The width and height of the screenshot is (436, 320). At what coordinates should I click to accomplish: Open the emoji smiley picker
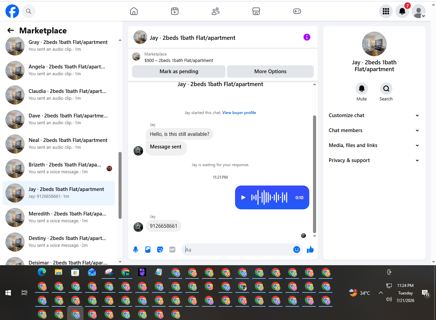pos(297,250)
